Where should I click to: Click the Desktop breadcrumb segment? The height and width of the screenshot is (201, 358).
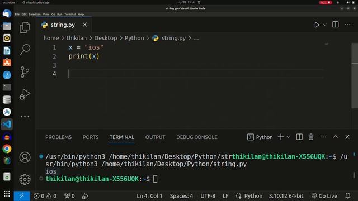pos(106,38)
